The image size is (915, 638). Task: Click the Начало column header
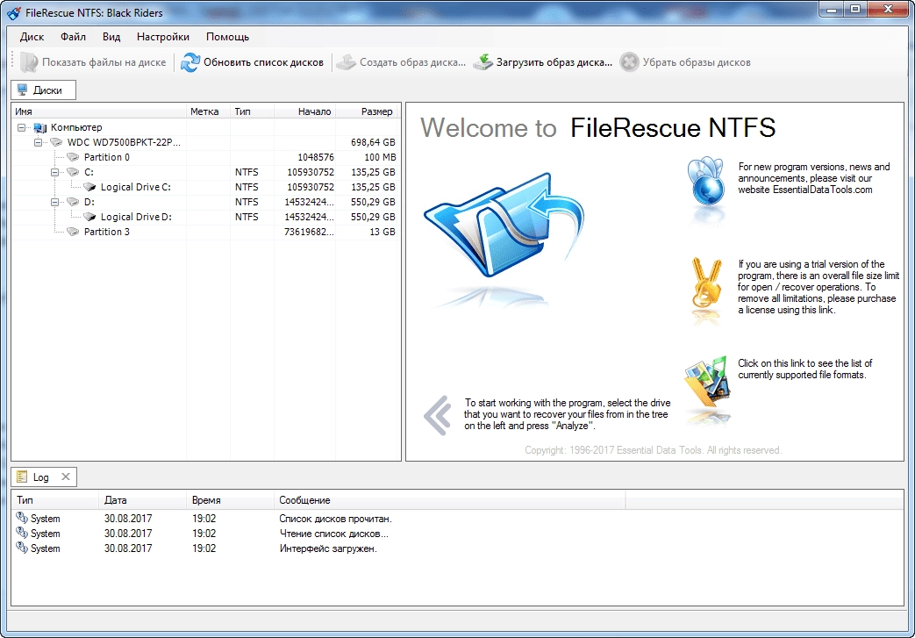coord(304,111)
